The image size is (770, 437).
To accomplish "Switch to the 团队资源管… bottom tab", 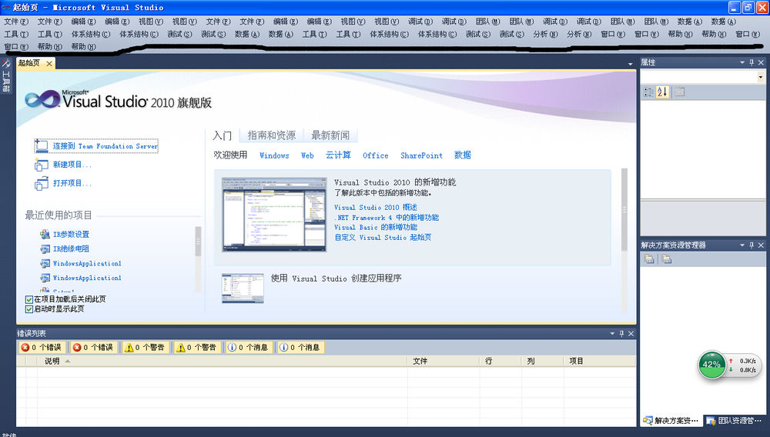I will pyautogui.click(x=734, y=421).
